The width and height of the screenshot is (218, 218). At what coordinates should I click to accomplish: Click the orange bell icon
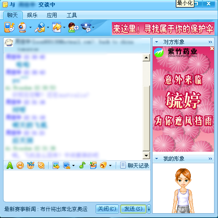coord(104,165)
